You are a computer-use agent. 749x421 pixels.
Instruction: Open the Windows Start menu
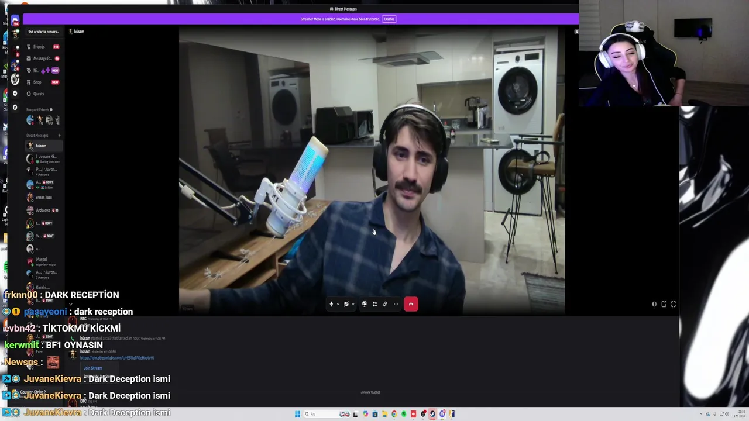point(297,414)
